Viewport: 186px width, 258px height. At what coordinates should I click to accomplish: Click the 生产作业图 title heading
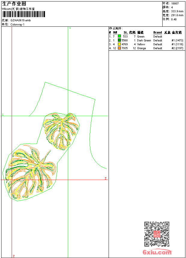(14, 4)
